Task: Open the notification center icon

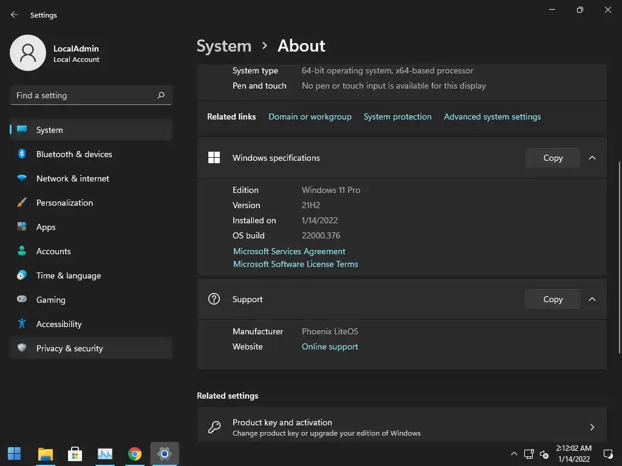Action: (607, 454)
